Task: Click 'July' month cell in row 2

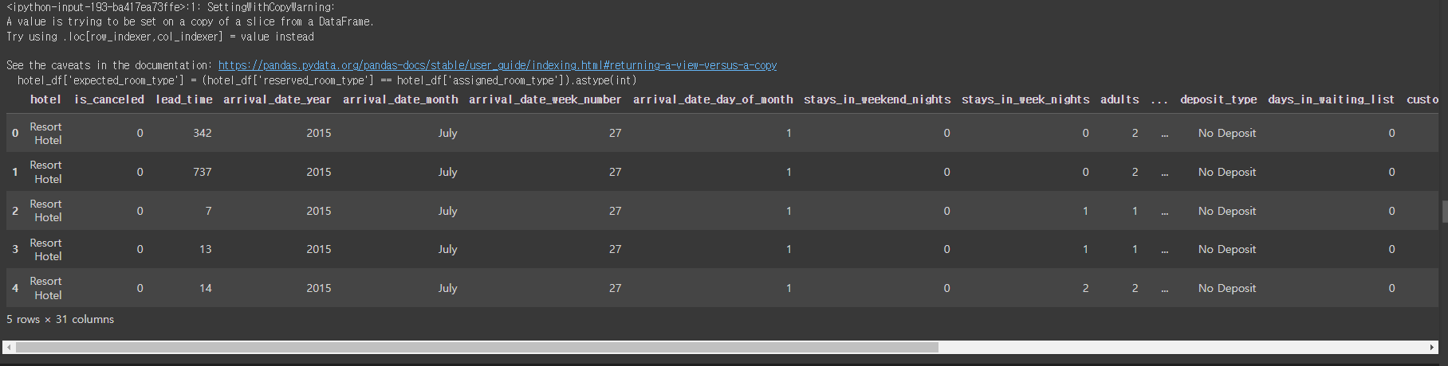Action: click(x=447, y=211)
